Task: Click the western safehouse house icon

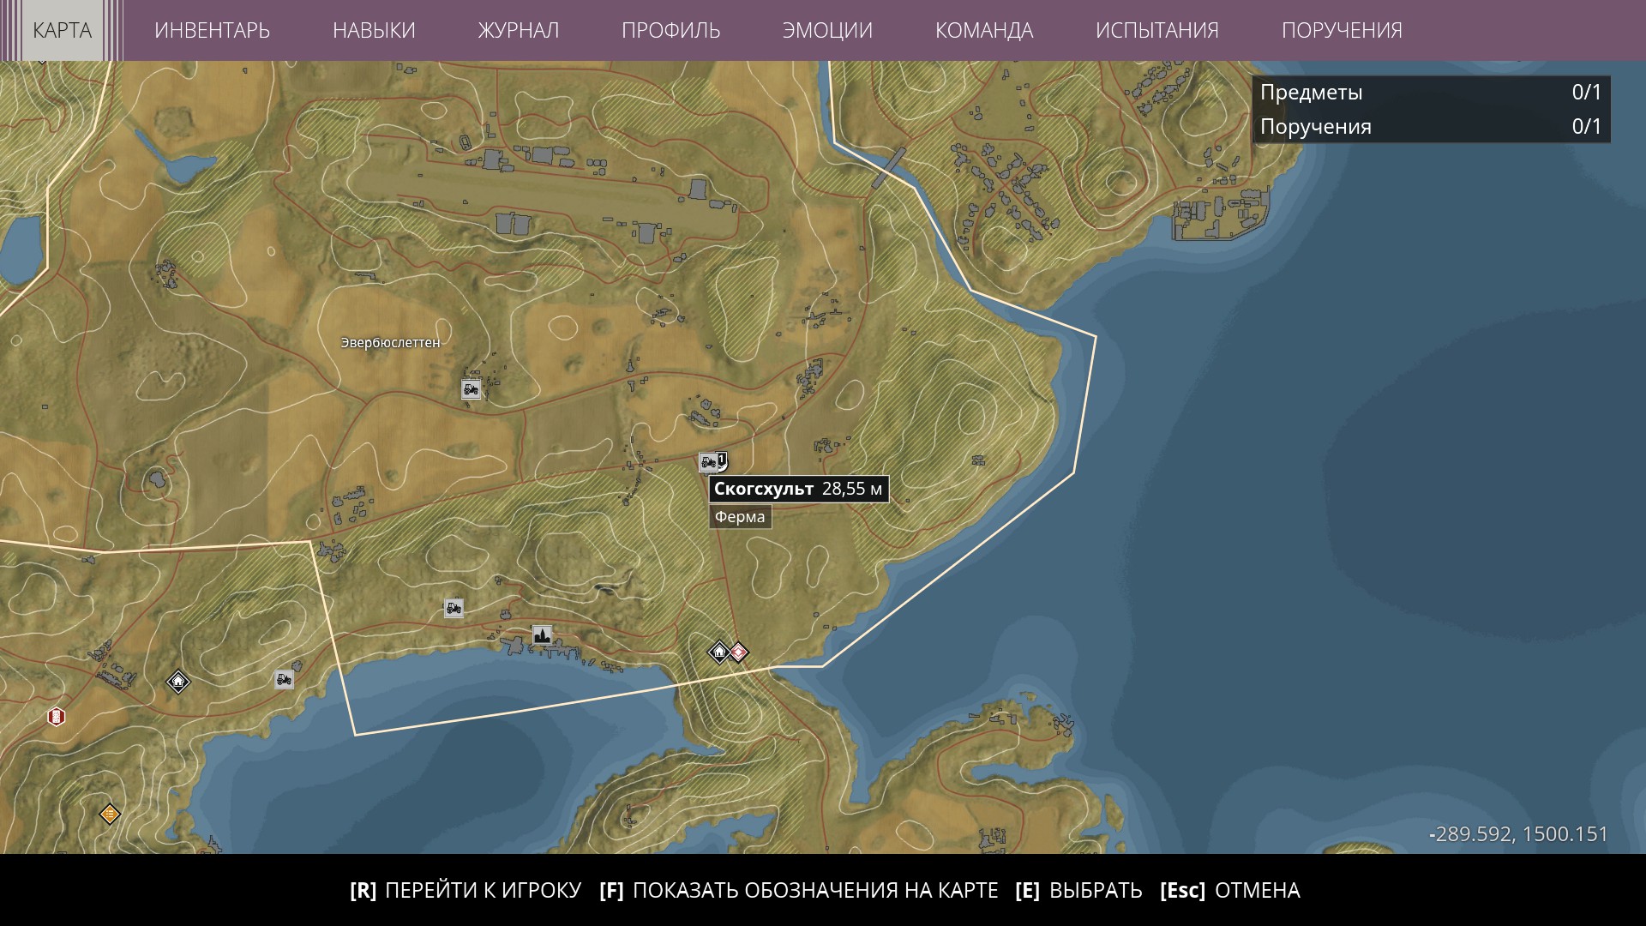Action: (x=178, y=682)
